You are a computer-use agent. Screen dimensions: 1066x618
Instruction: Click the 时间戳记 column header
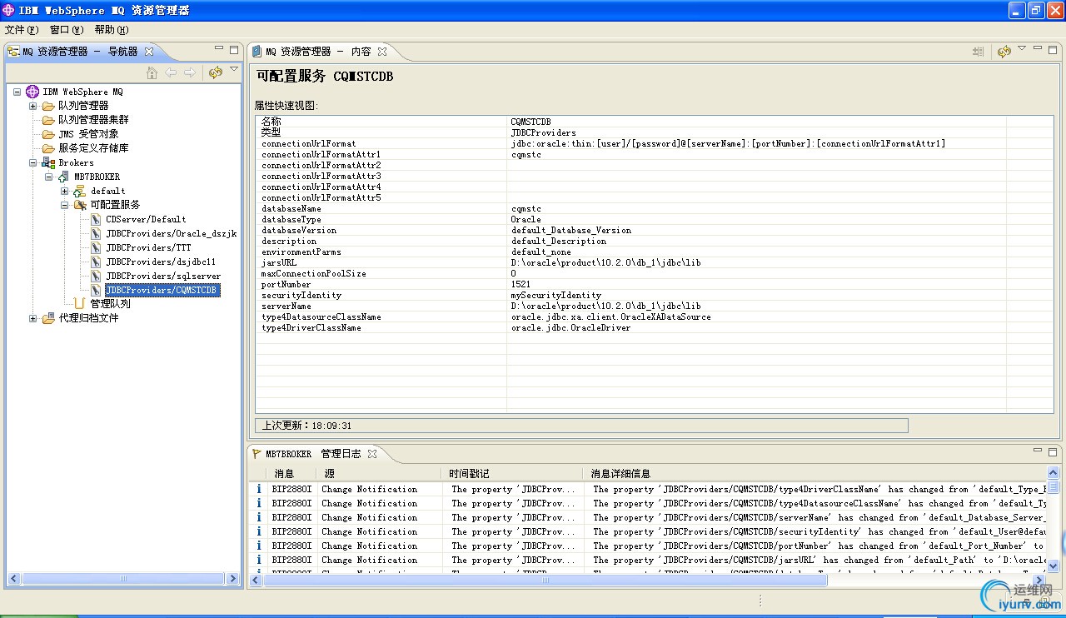pyautogui.click(x=514, y=474)
